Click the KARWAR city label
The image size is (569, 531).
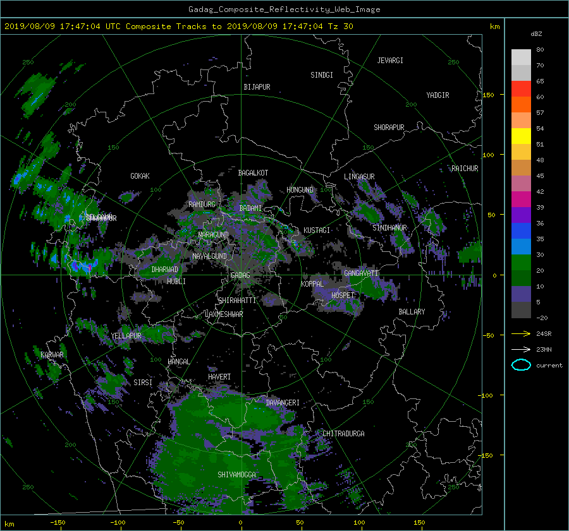[x=52, y=355]
